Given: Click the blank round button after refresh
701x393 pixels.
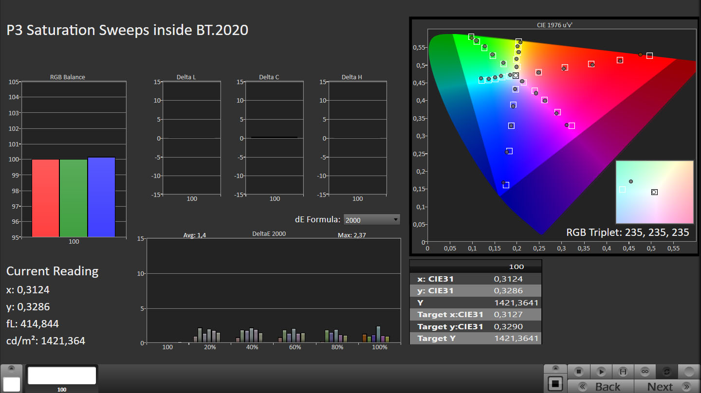Looking at the screenshot, I should 689,372.
